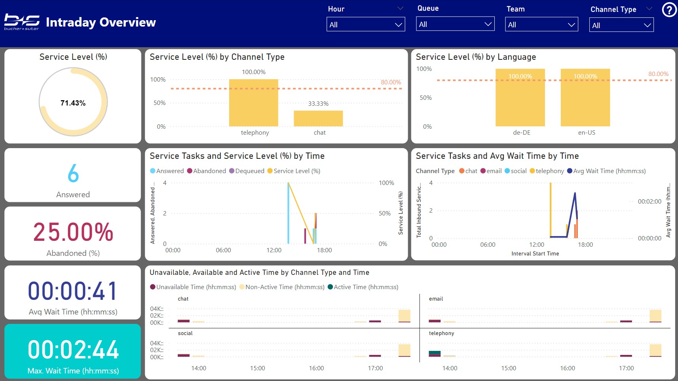Click the telephony small-multiple heading

click(x=442, y=333)
